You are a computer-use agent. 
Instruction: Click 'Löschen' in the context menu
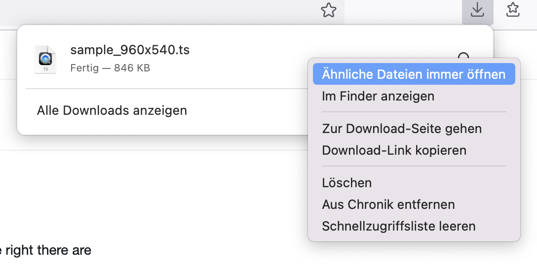[x=347, y=183]
